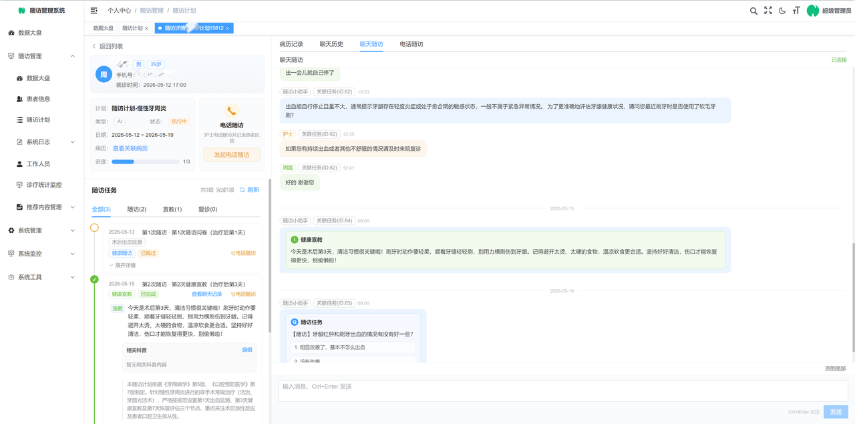The width and height of the screenshot is (855, 424).
Task: Switch to dark mode moon icon
Action: click(782, 11)
